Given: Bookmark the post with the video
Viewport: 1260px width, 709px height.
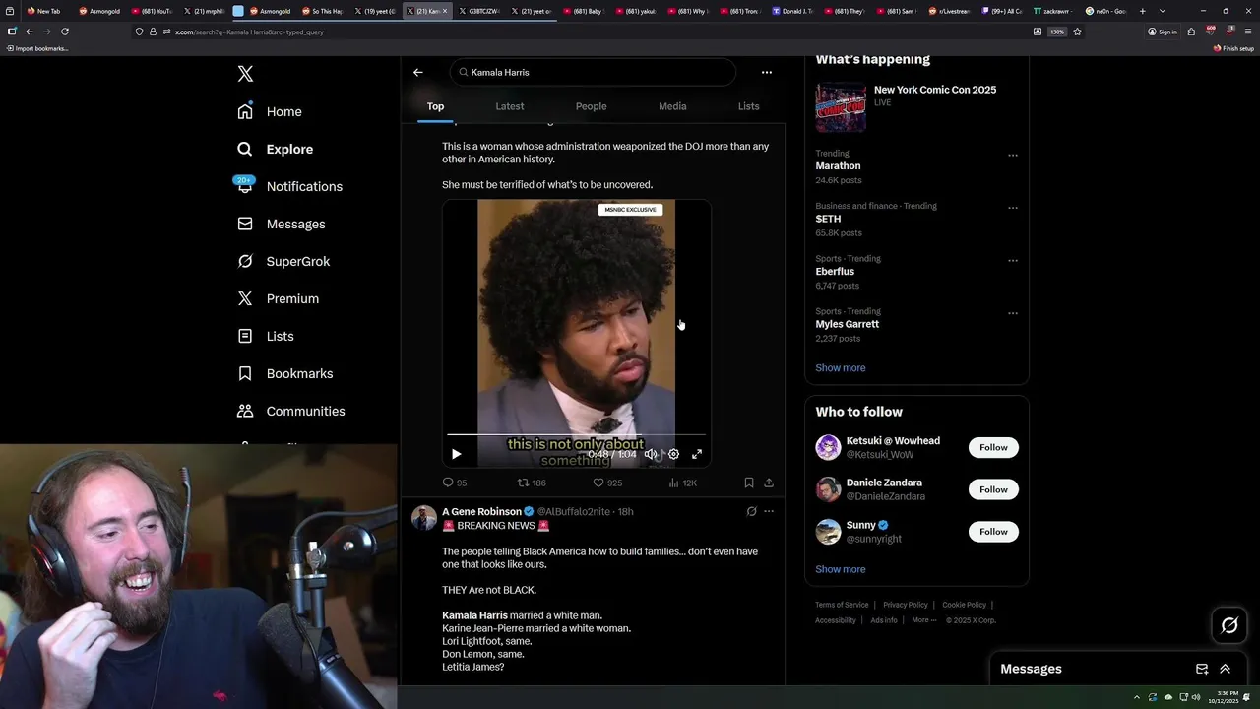Looking at the screenshot, I should (749, 483).
